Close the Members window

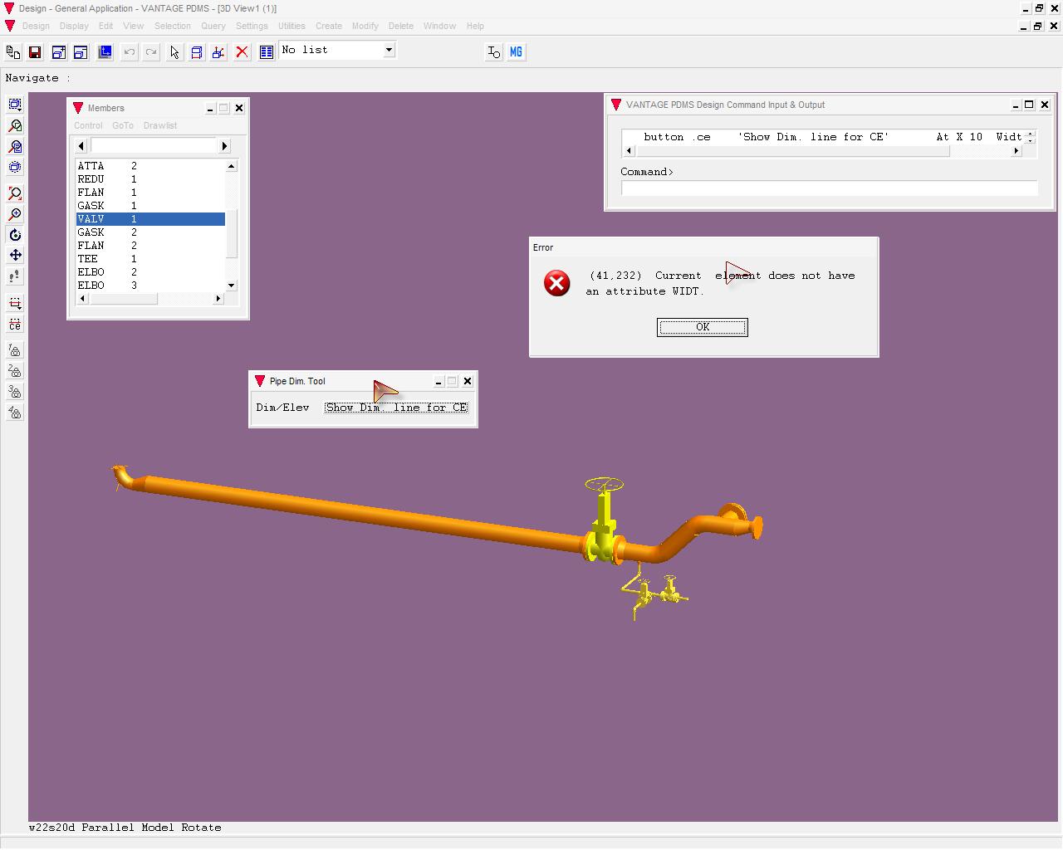click(239, 108)
